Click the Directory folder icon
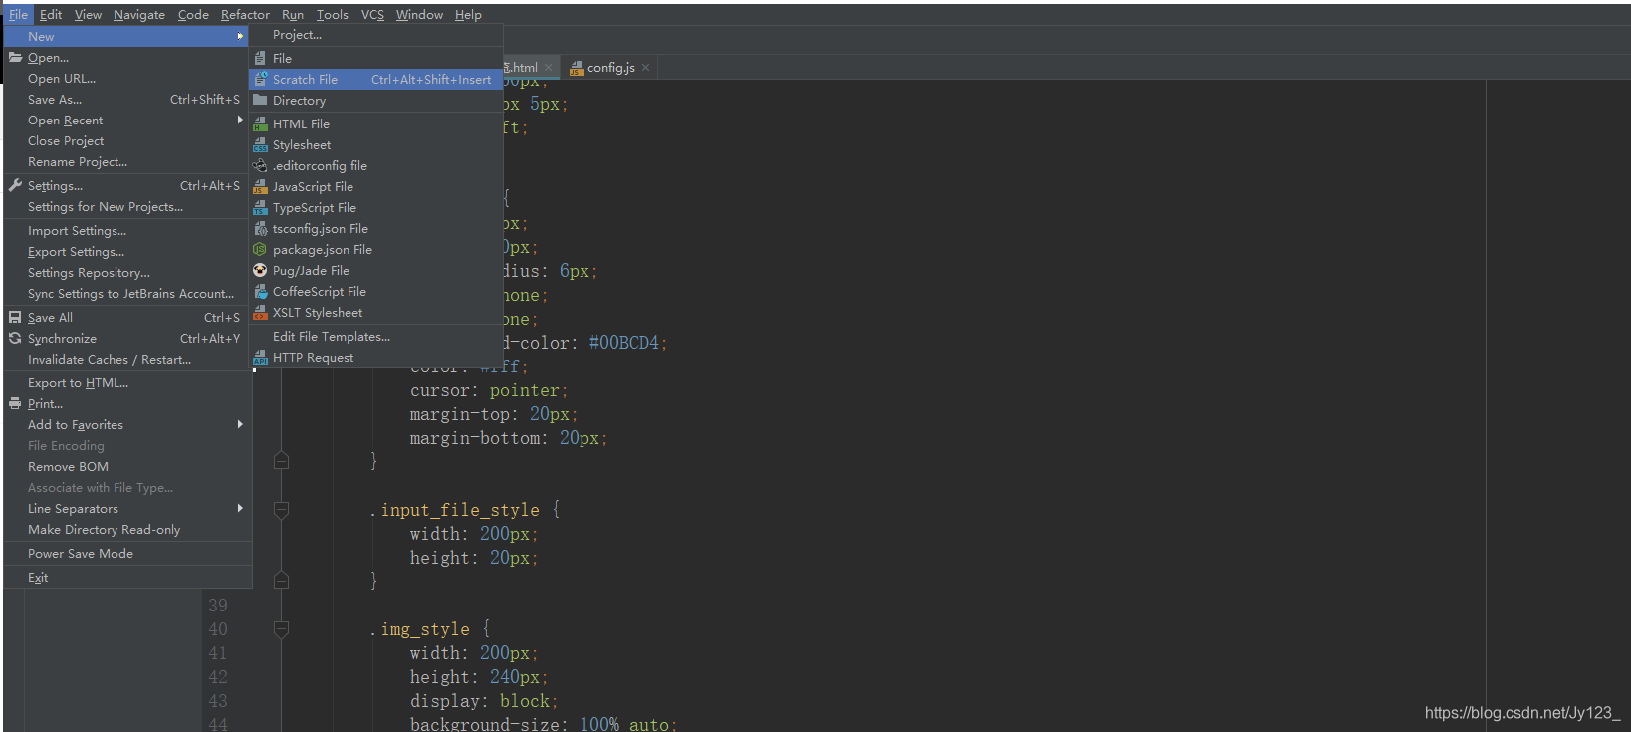 click(260, 100)
